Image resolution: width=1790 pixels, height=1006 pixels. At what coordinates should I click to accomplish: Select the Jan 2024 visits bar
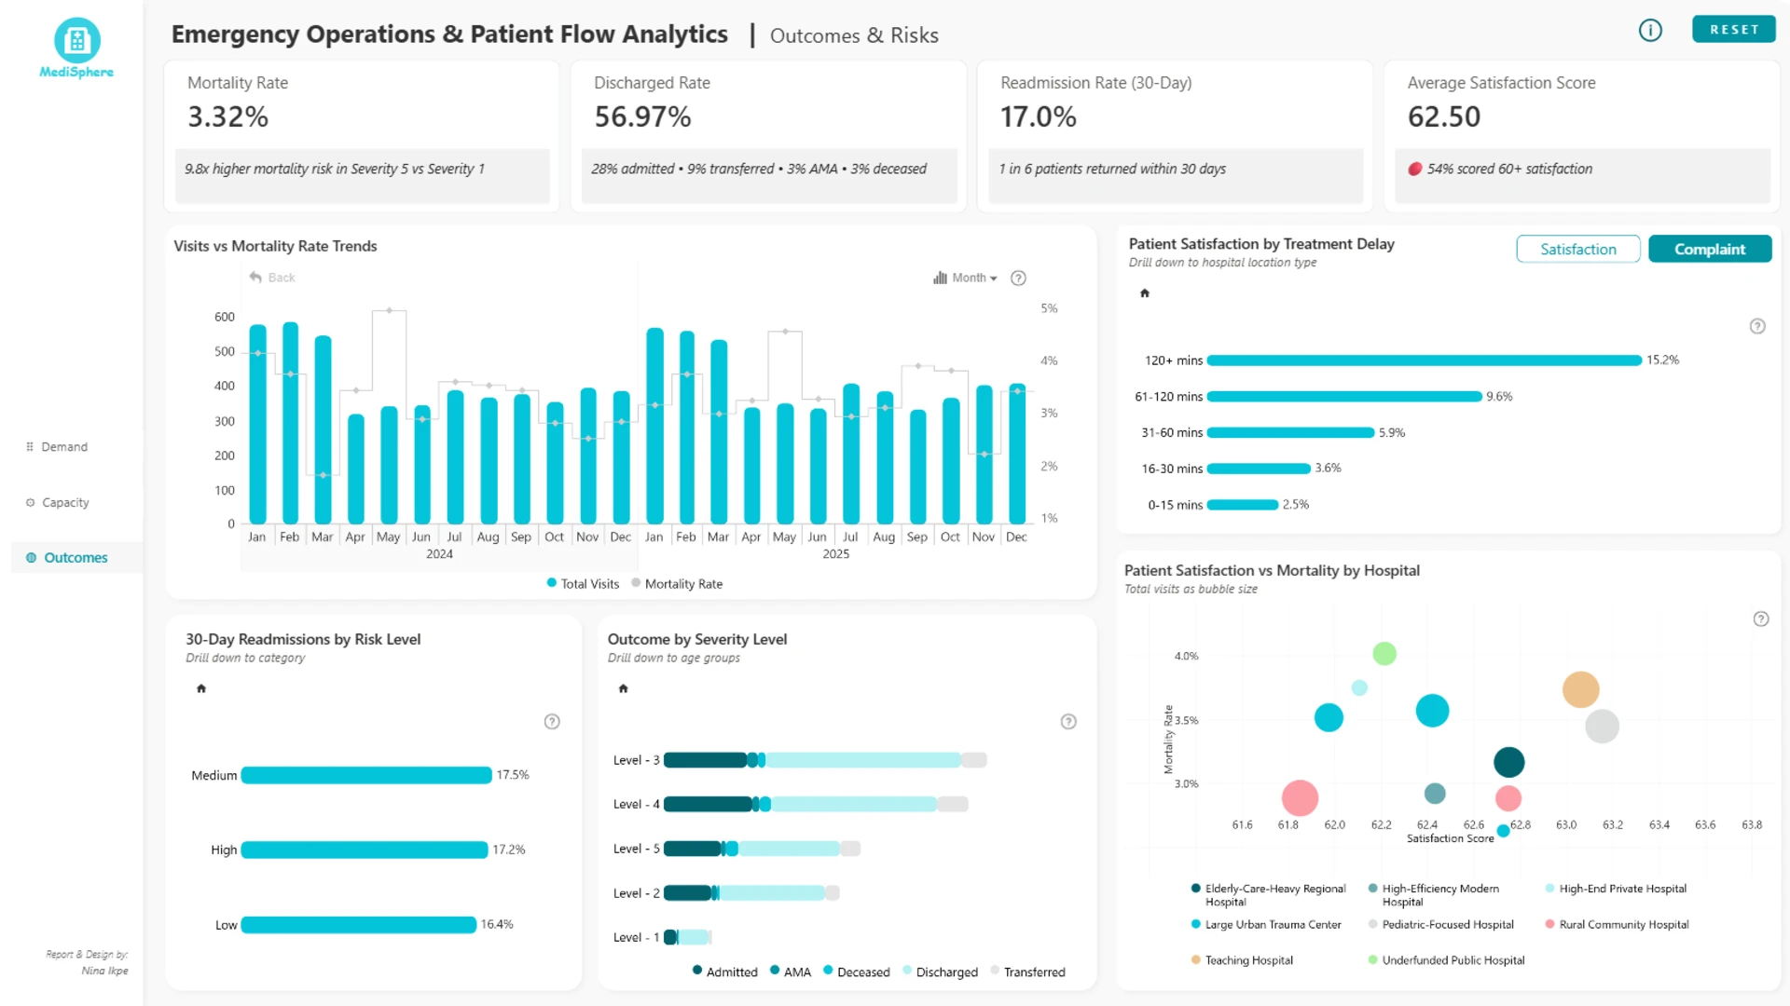[x=257, y=424]
